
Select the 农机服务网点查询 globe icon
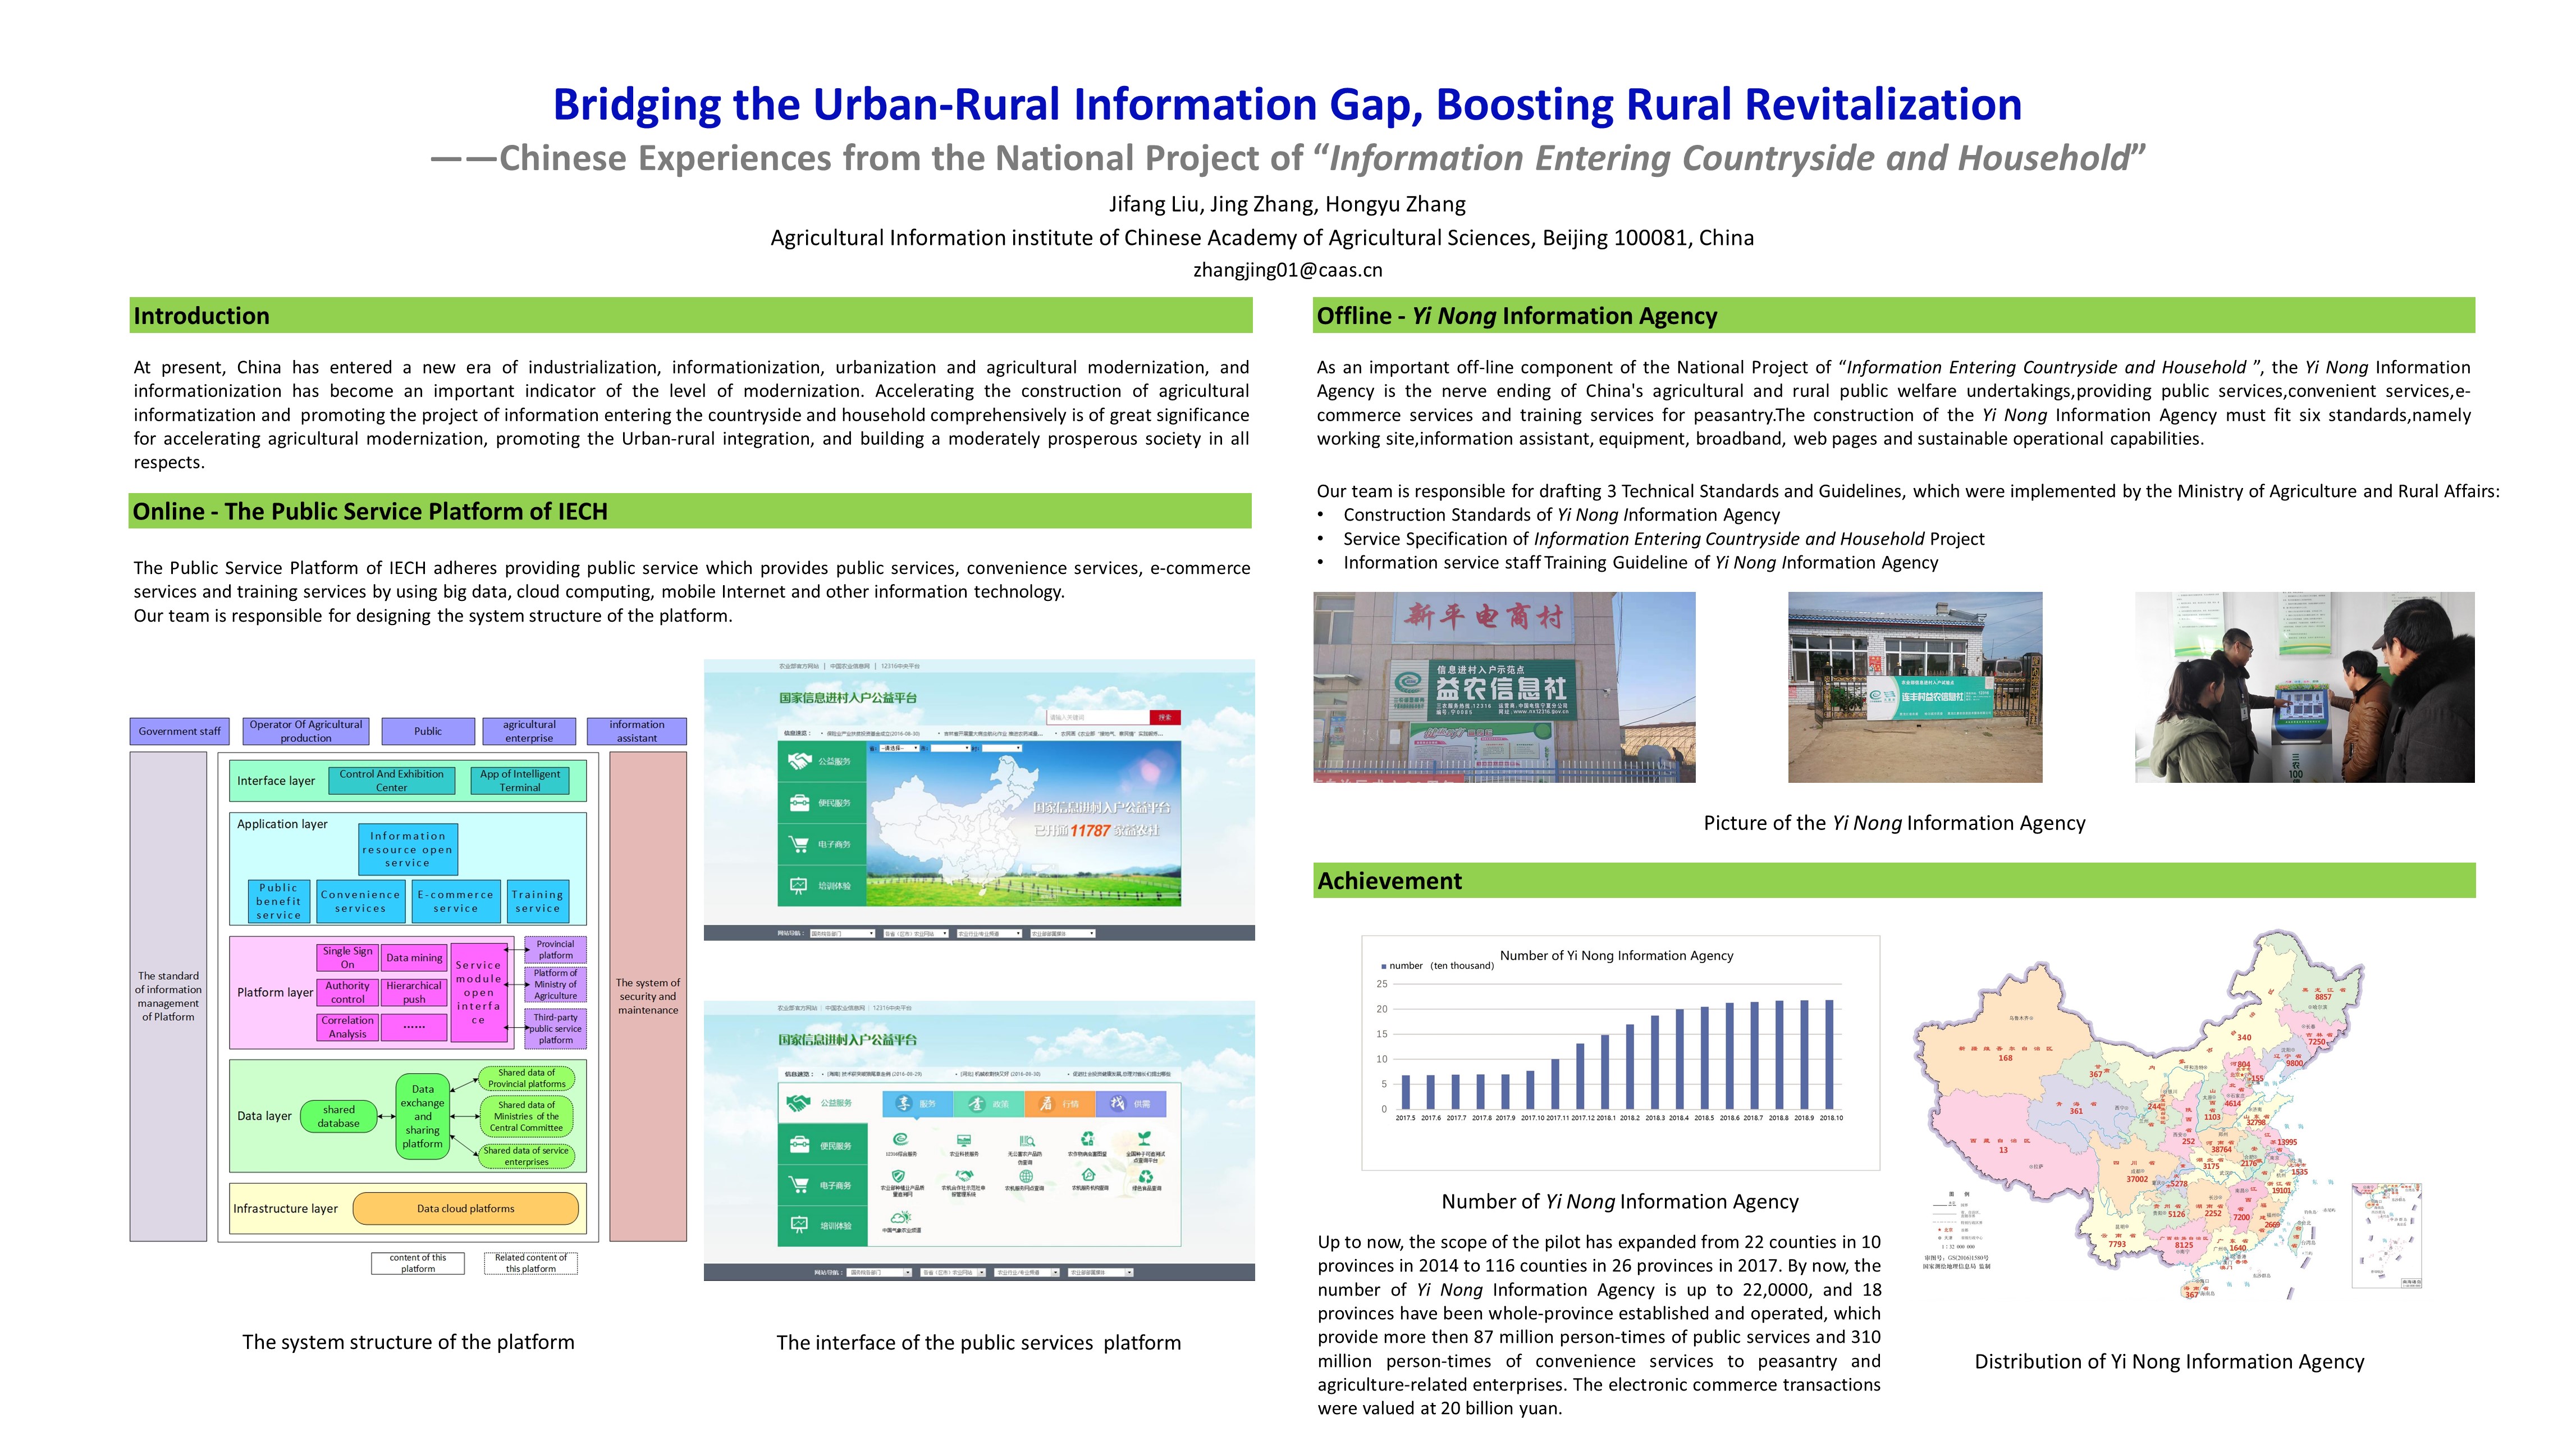(1026, 1176)
